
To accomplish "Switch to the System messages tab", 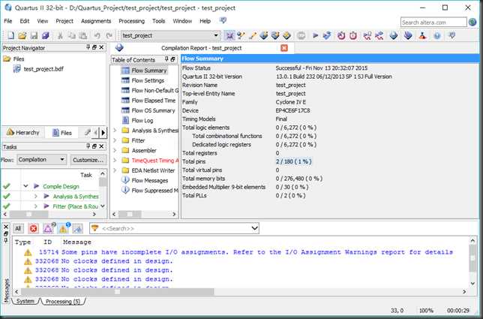I will click(x=25, y=301).
